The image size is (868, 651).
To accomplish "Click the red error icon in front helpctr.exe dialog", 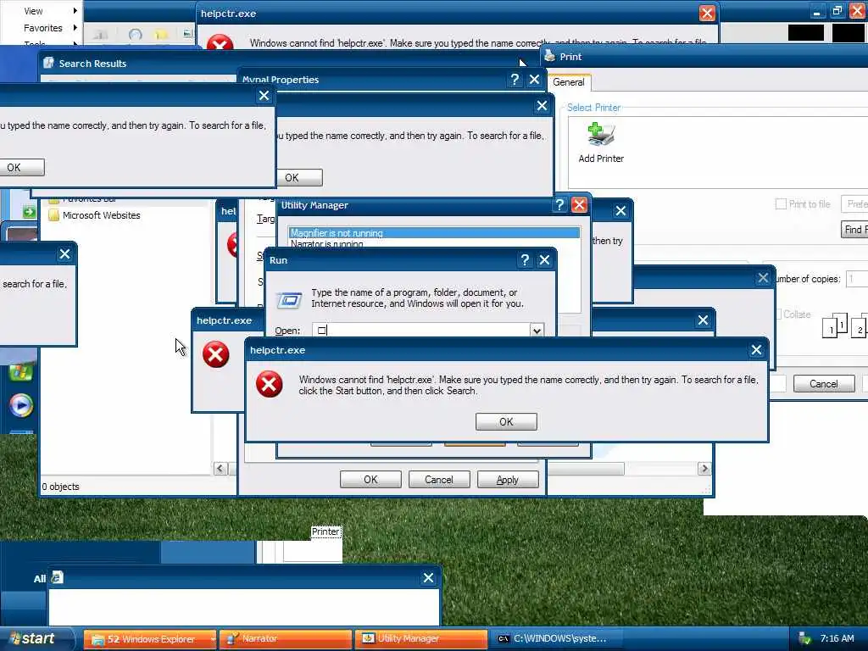I will pyautogui.click(x=269, y=384).
